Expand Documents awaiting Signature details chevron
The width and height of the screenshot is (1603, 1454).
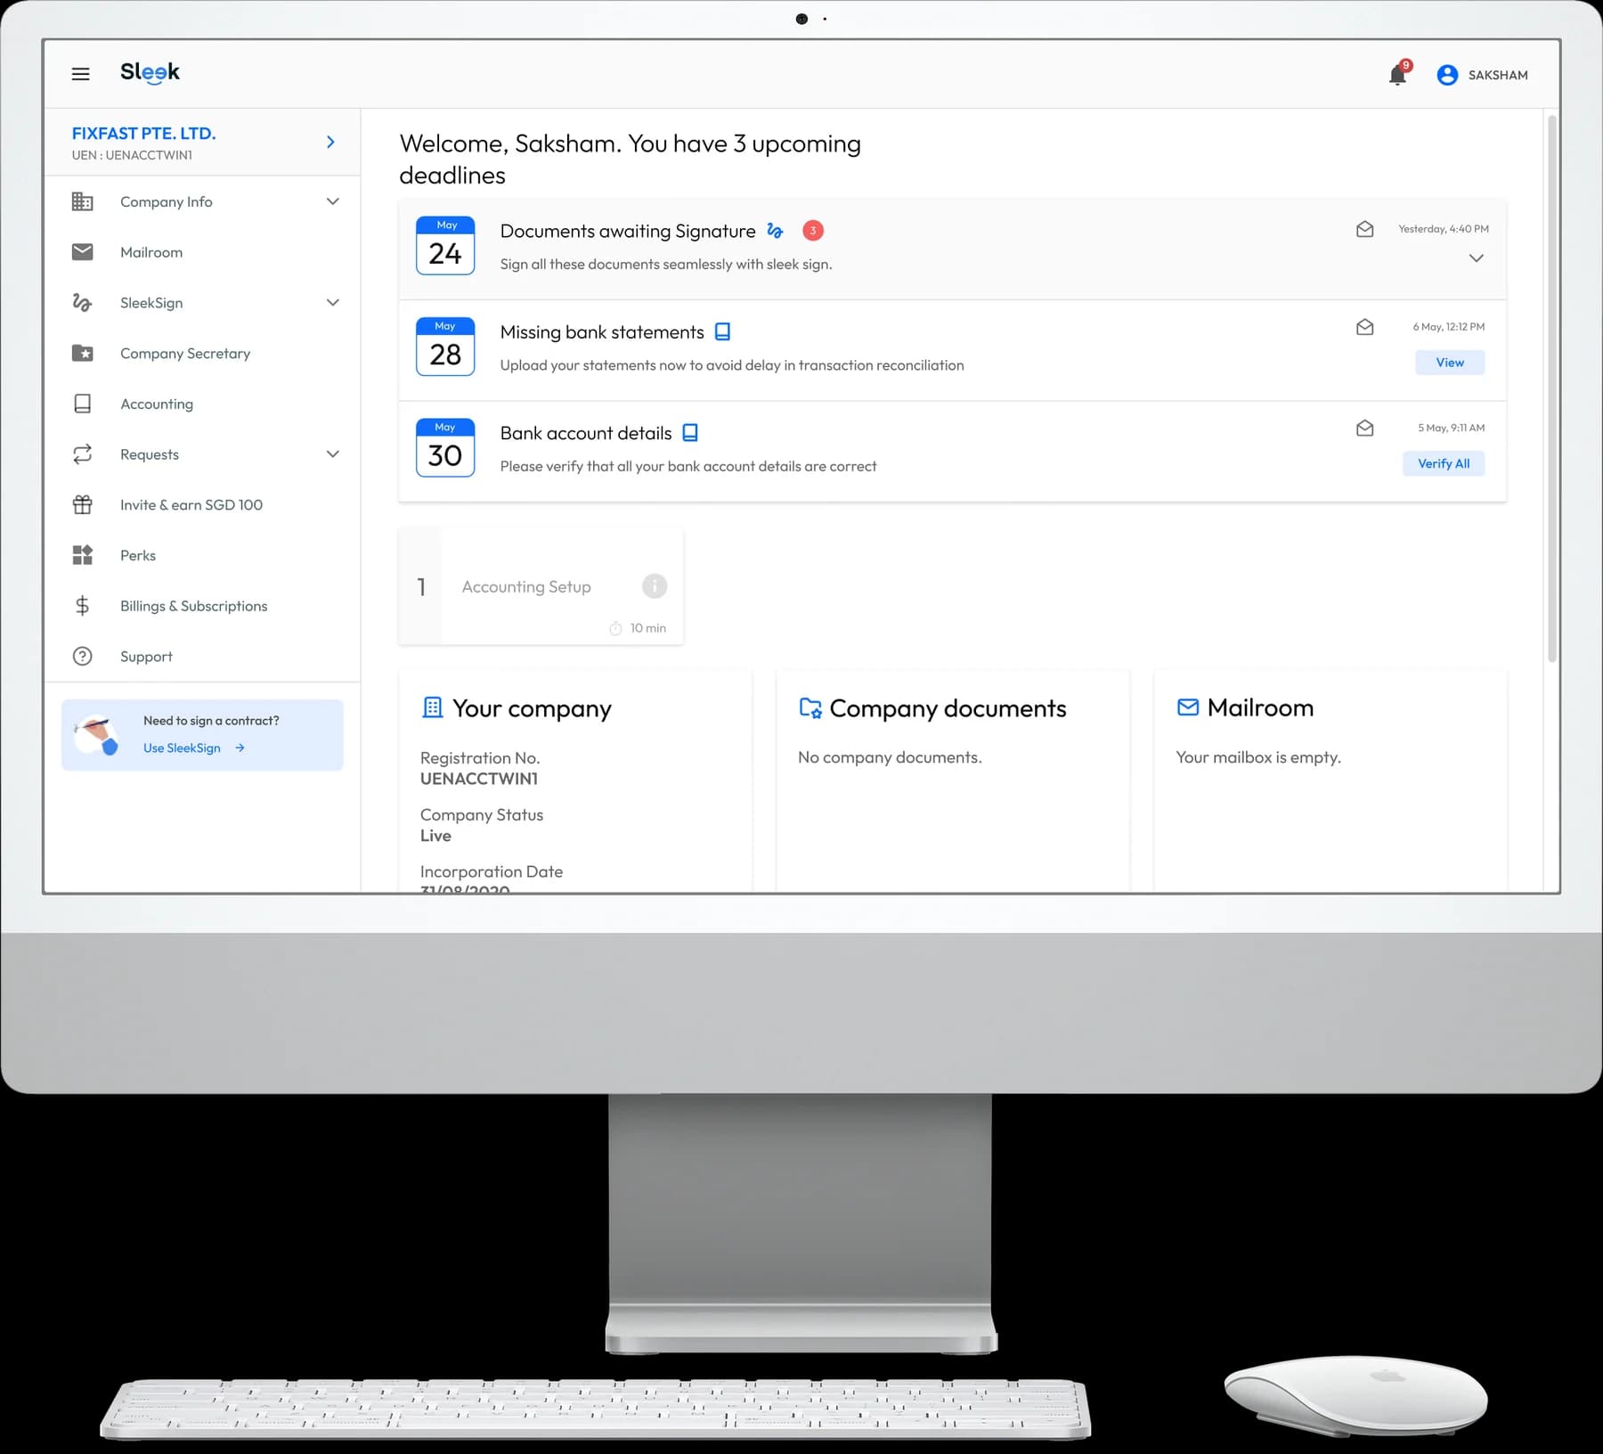pos(1476,258)
